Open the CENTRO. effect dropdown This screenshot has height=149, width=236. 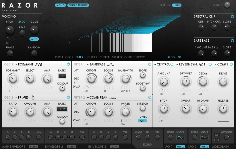[x=162, y=64]
